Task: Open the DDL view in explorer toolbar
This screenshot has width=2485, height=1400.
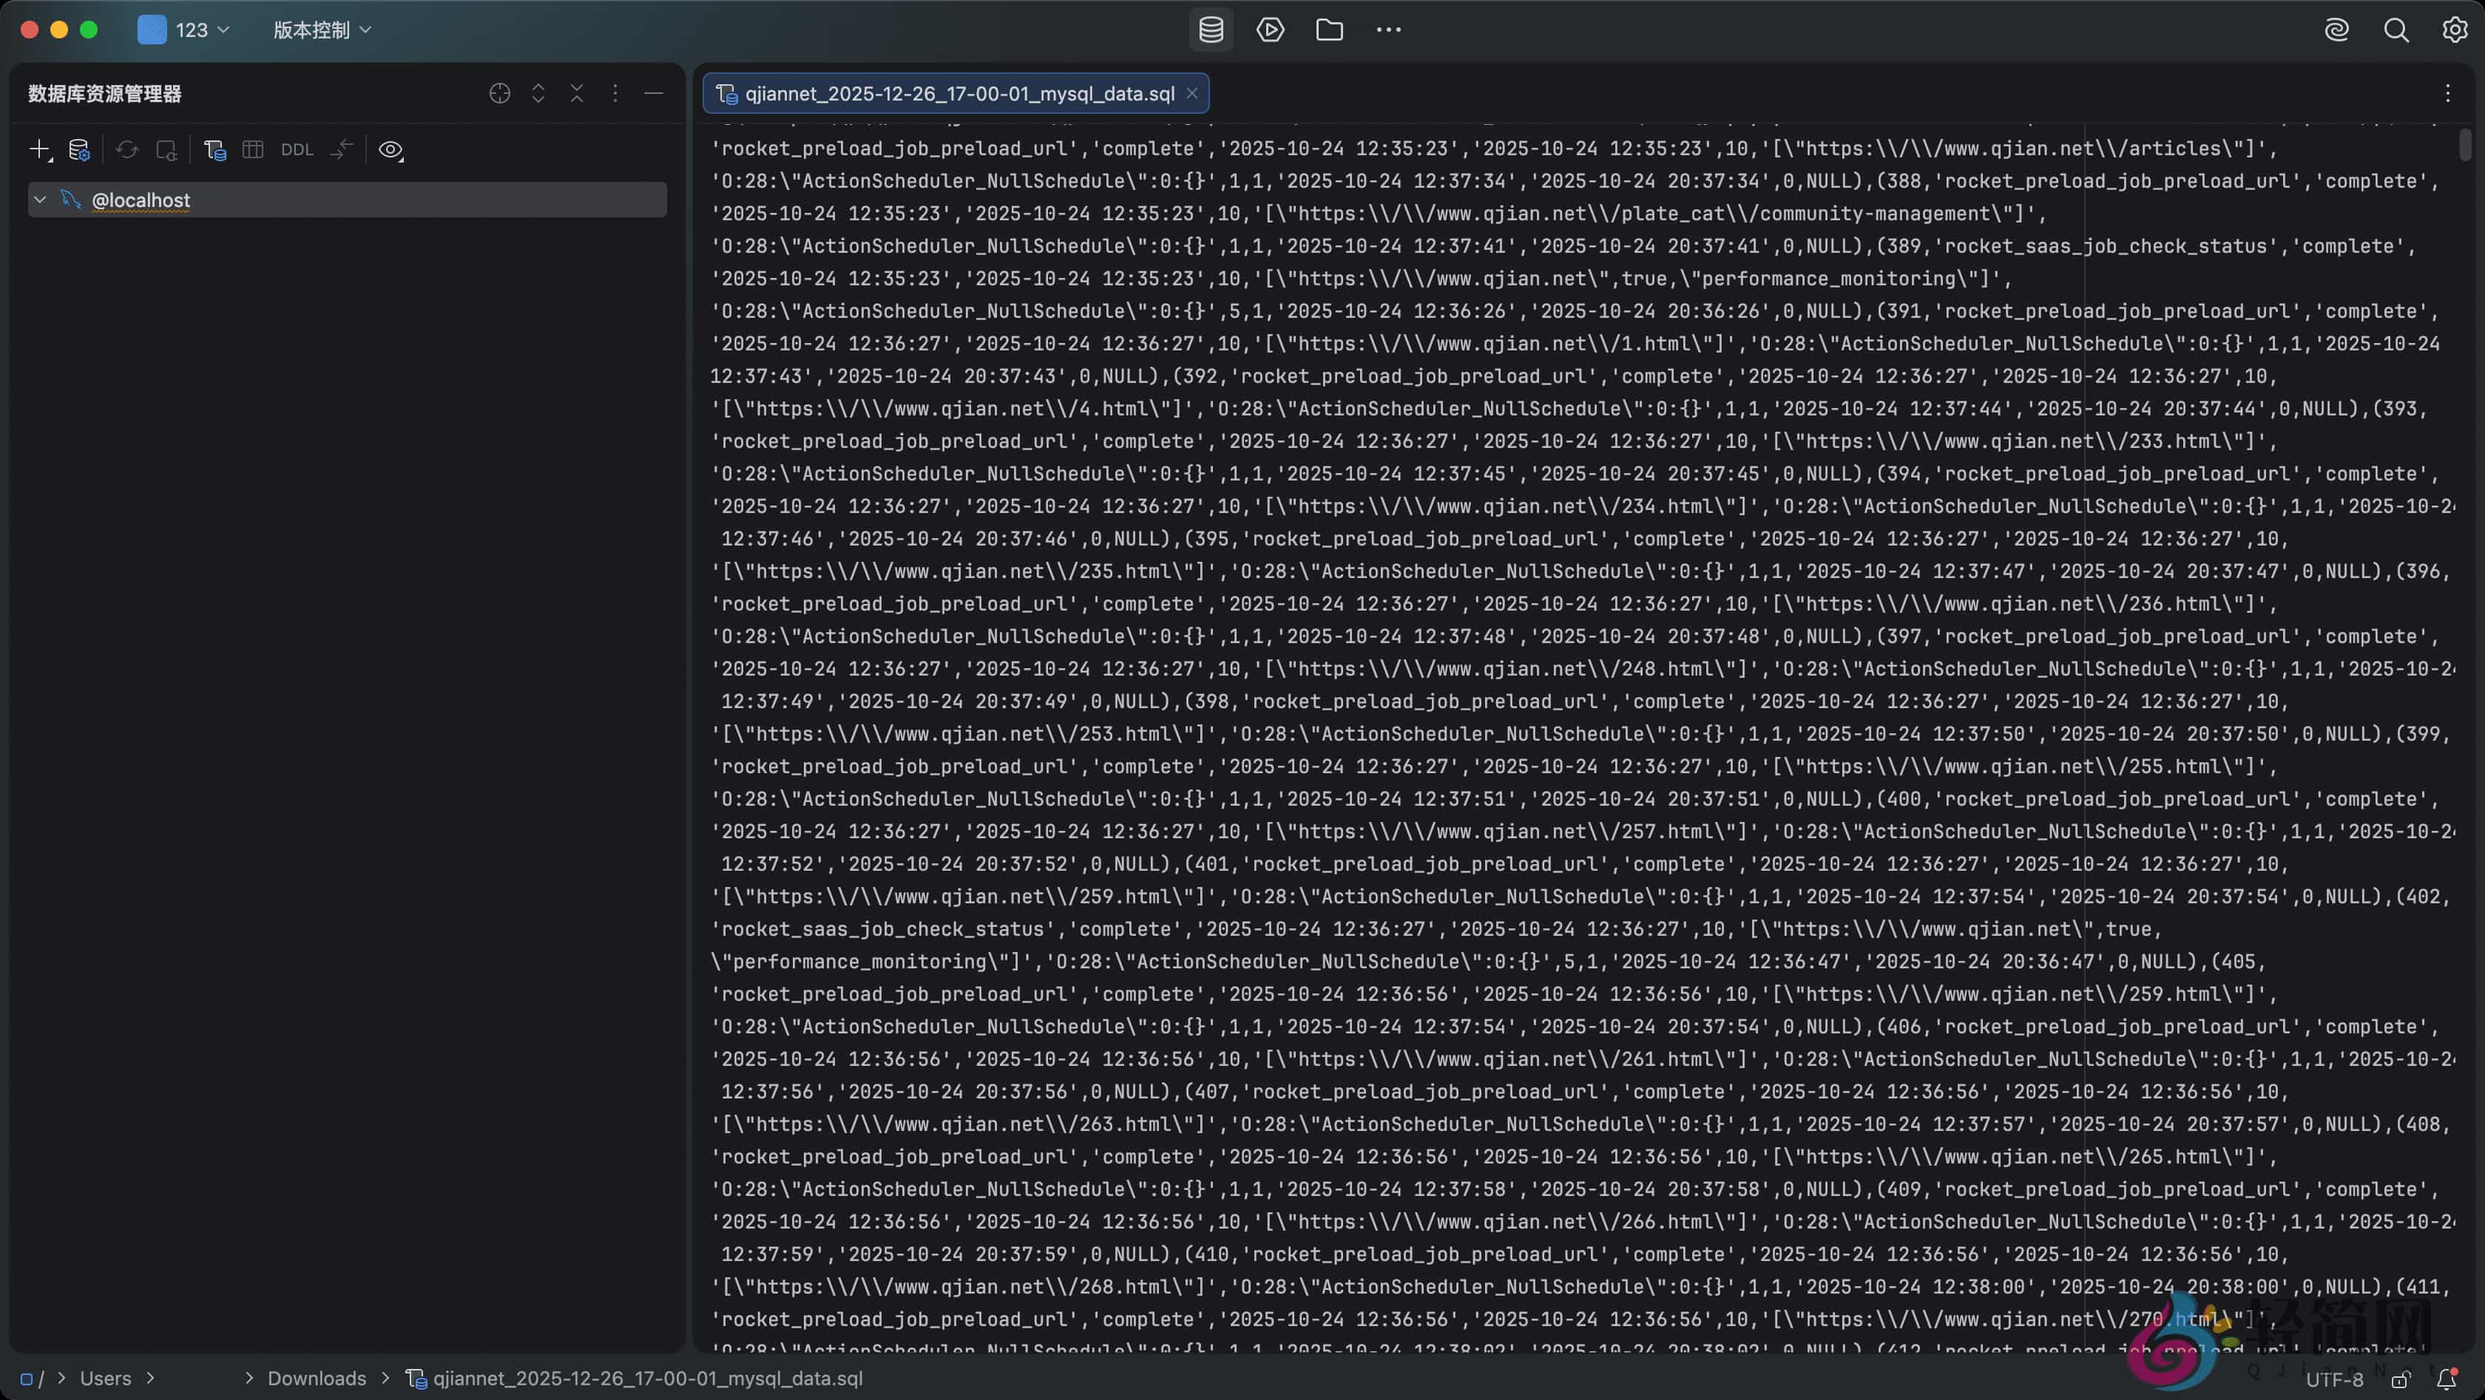Action: tap(296, 149)
